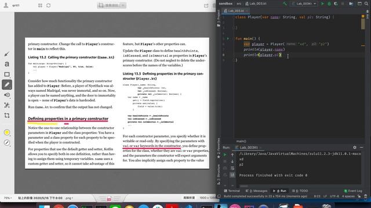Click the run gutter arrow beside main
This screenshot has width=371, height=208.
click(x=228, y=39)
